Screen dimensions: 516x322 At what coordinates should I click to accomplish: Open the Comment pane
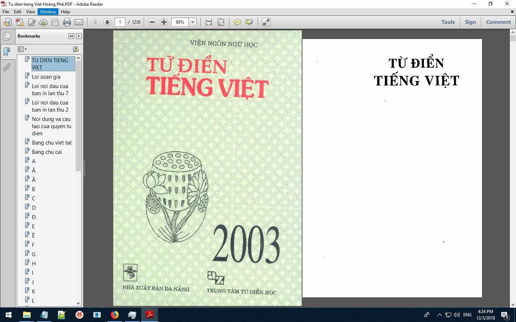coord(498,22)
